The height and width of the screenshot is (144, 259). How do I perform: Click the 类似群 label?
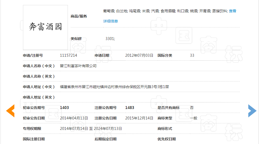76,39
